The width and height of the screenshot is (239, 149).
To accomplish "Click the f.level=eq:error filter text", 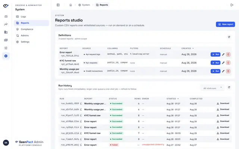I will click(x=140, y=54).
